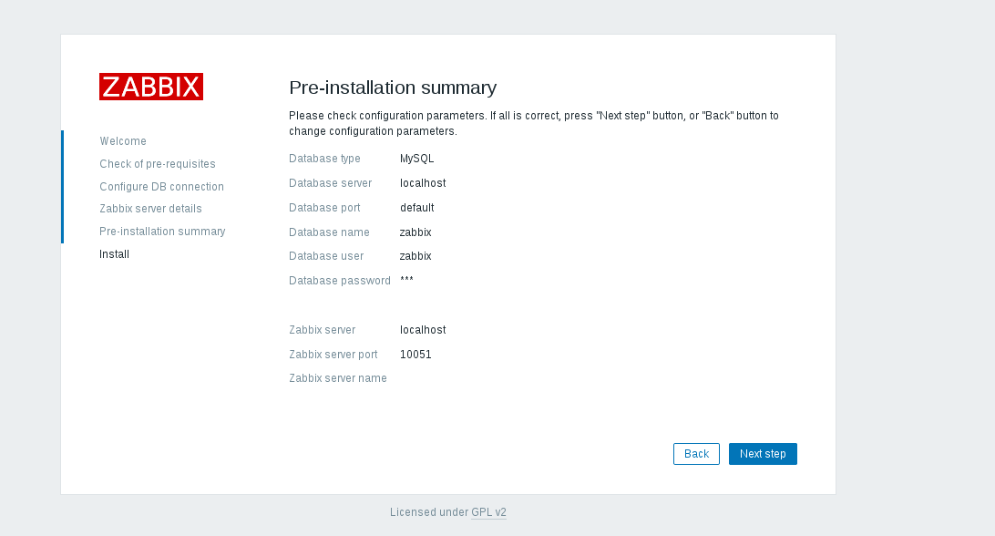Click the 10051 server port value

click(415, 354)
